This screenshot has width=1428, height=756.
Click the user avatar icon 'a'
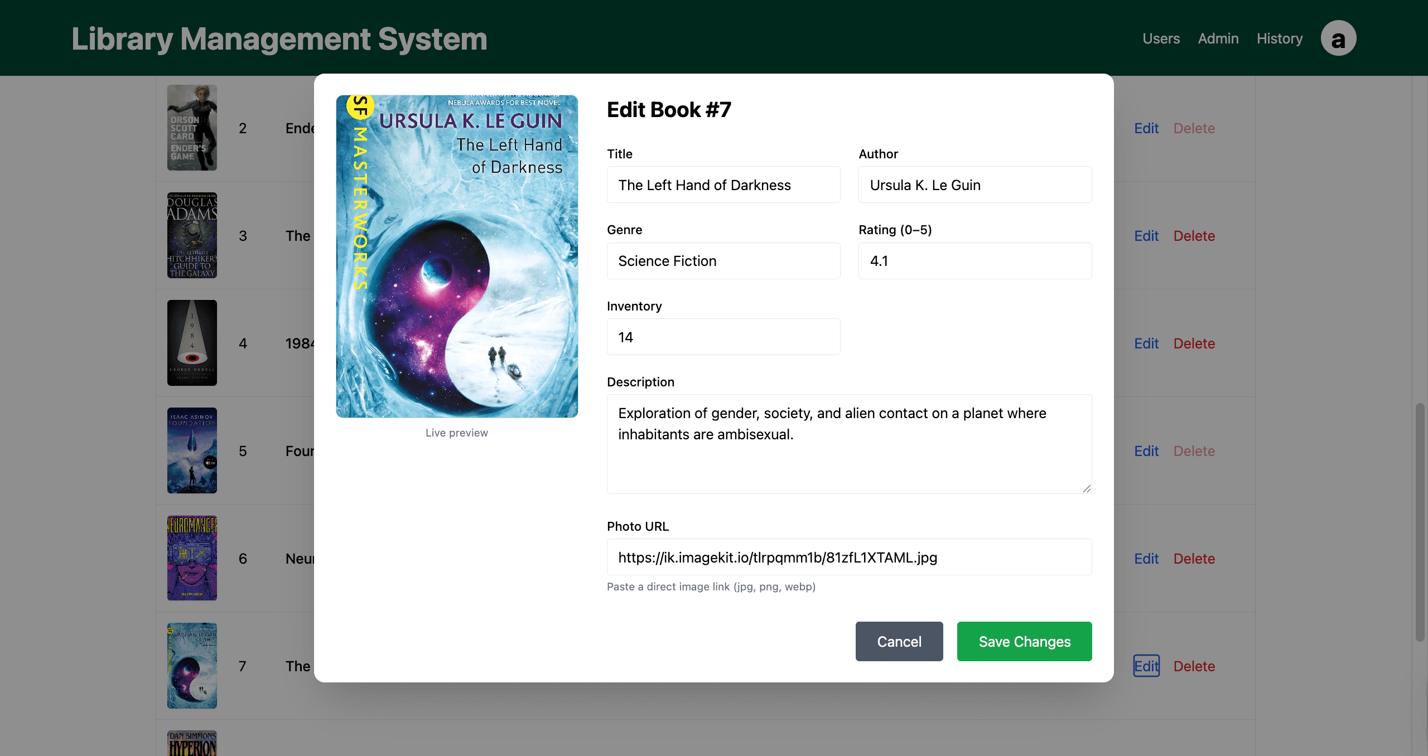[x=1338, y=38]
